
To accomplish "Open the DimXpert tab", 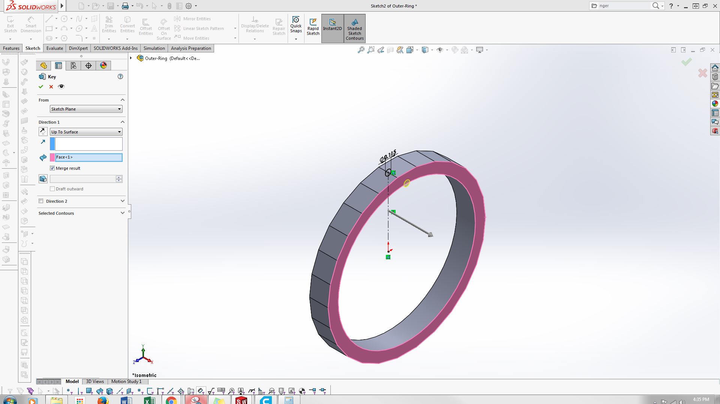I will coord(78,48).
